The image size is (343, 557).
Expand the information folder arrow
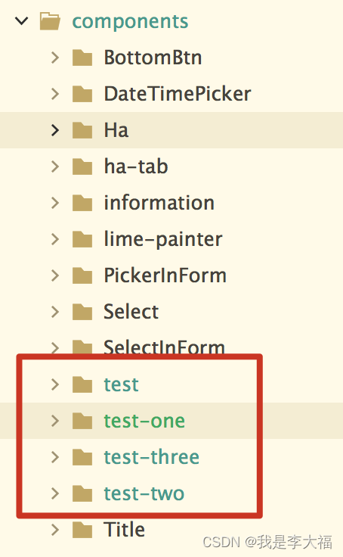click(55, 203)
